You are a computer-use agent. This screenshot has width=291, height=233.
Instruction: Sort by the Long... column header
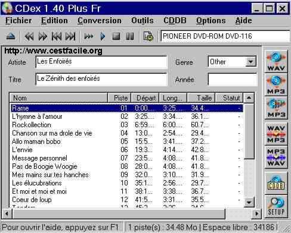pyautogui.click(x=173, y=98)
